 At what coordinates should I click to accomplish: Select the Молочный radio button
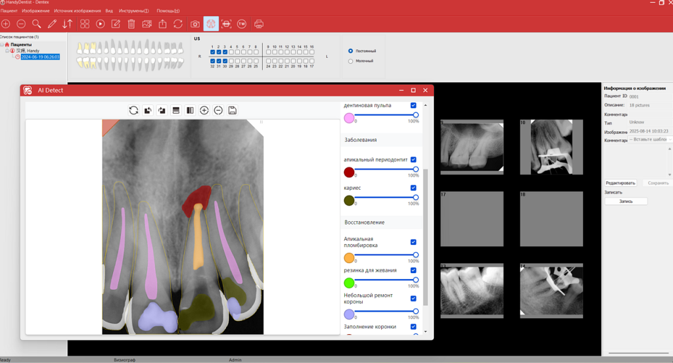coord(350,61)
